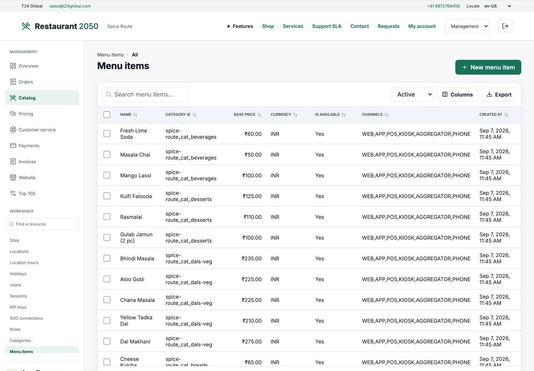Open the Support SLA nav item
This screenshot has height=371, width=534.
click(327, 26)
